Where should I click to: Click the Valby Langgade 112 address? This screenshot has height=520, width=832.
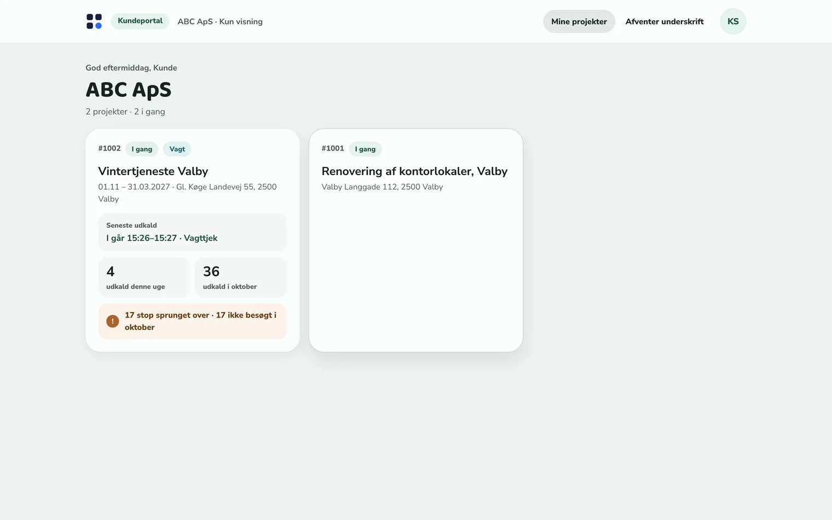pyautogui.click(x=382, y=187)
